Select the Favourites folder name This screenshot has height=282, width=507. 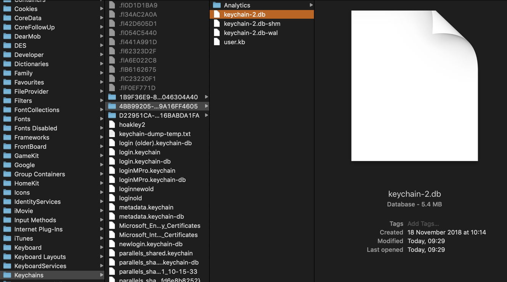point(29,82)
